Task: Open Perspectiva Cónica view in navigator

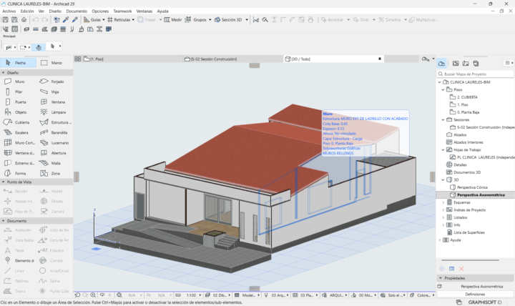Action: (x=472, y=187)
